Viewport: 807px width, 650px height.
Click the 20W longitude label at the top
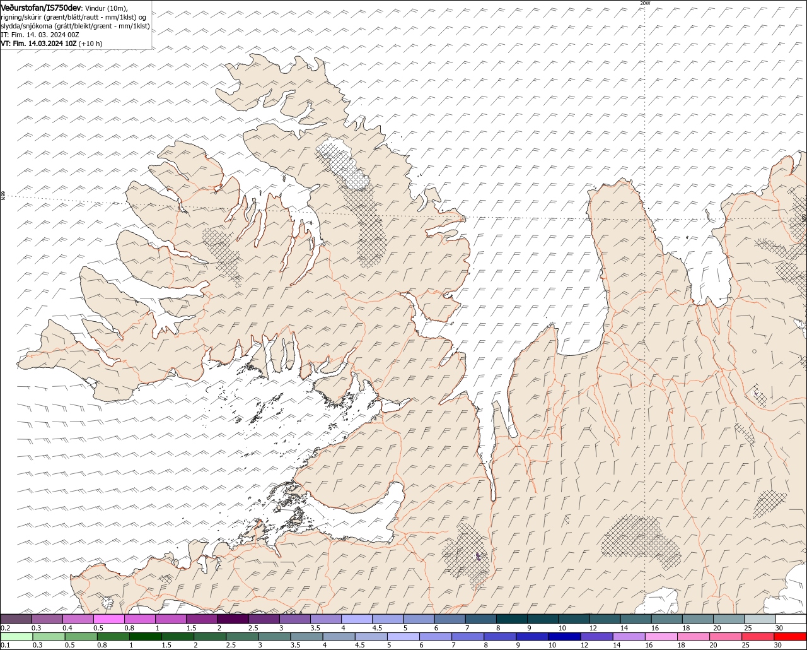click(644, 3)
